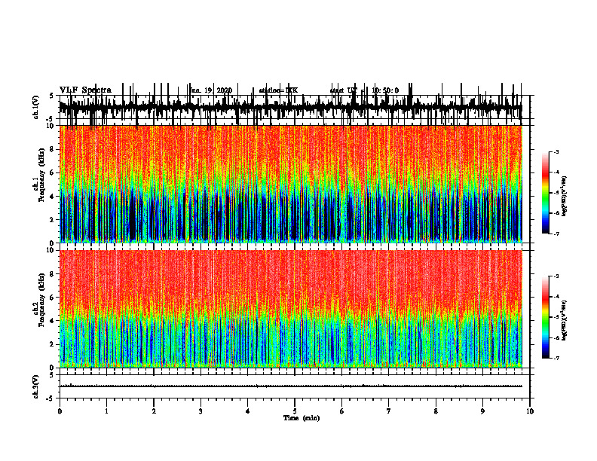This screenshot has width=597, height=461.
Task: Click the "VLF Spectra" plot title
Action: [85, 90]
